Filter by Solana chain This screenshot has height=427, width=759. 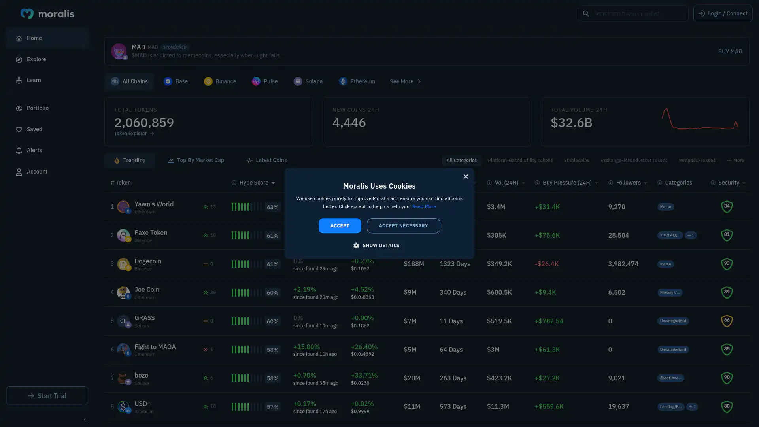[308, 81]
